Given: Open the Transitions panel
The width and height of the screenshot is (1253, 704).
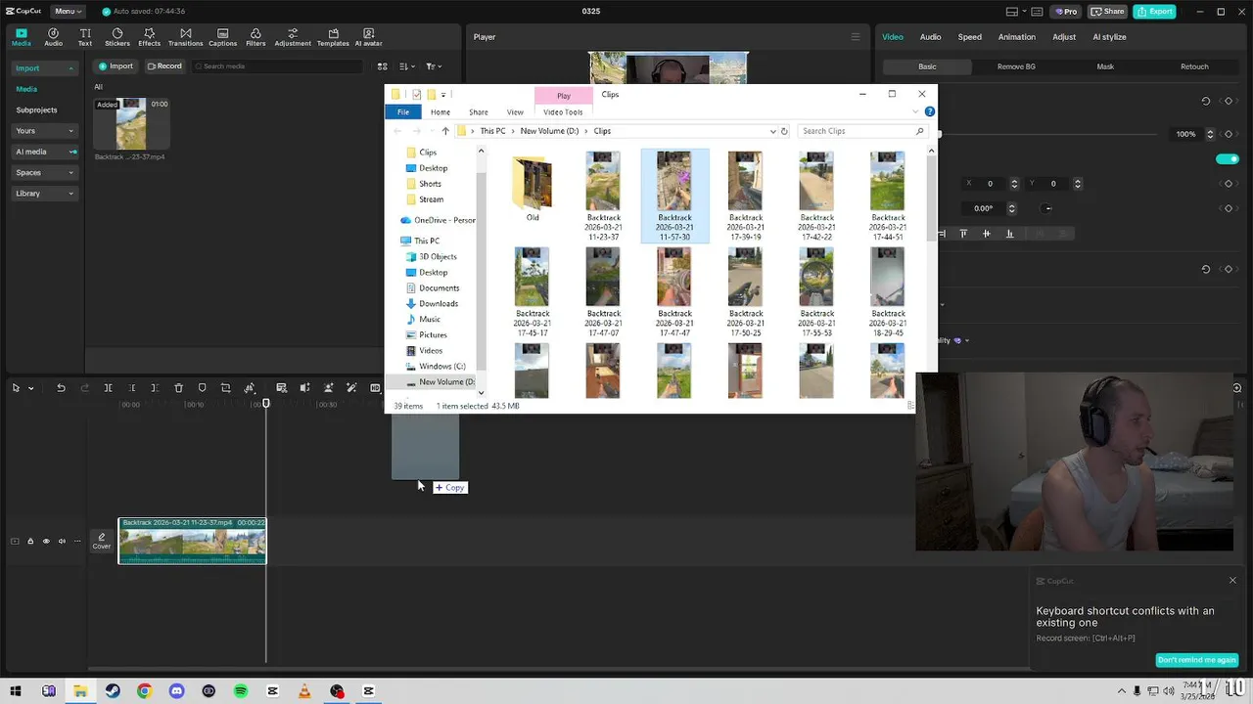Looking at the screenshot, I should [185, 37].
